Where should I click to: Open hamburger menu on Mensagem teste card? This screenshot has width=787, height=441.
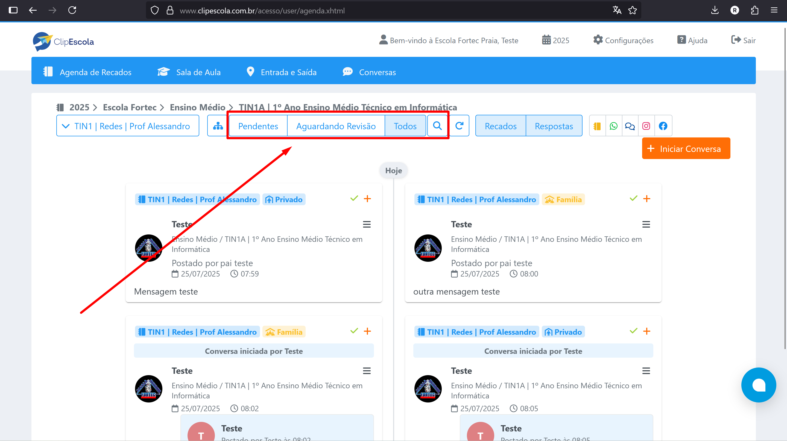pyautogui.click(x=367, y=225)
